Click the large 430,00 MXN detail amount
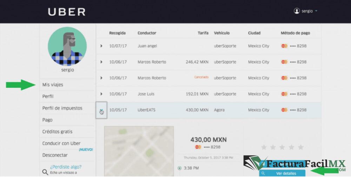Viewport: 351px width, 177px height. [x=208, y=140]
